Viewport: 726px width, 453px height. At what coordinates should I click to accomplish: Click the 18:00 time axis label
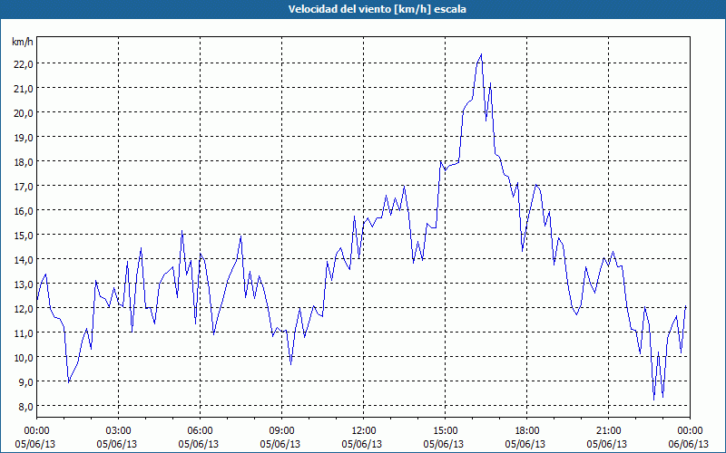[527, 431]
